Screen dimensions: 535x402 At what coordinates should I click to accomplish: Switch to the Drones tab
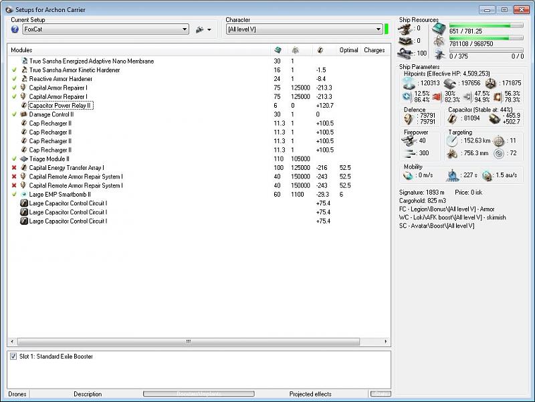(x=17, y=394)
